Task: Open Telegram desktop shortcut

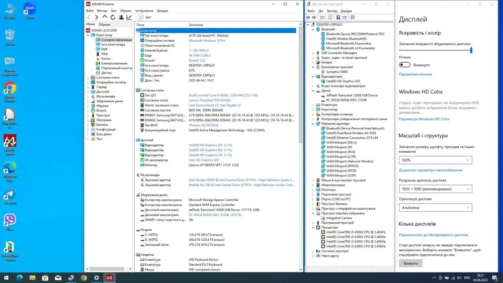Action: coord(10,196)
